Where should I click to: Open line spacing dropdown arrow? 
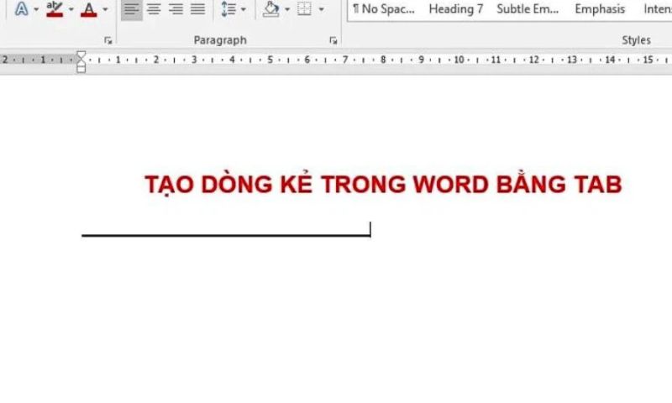click(x=244, y=9)
